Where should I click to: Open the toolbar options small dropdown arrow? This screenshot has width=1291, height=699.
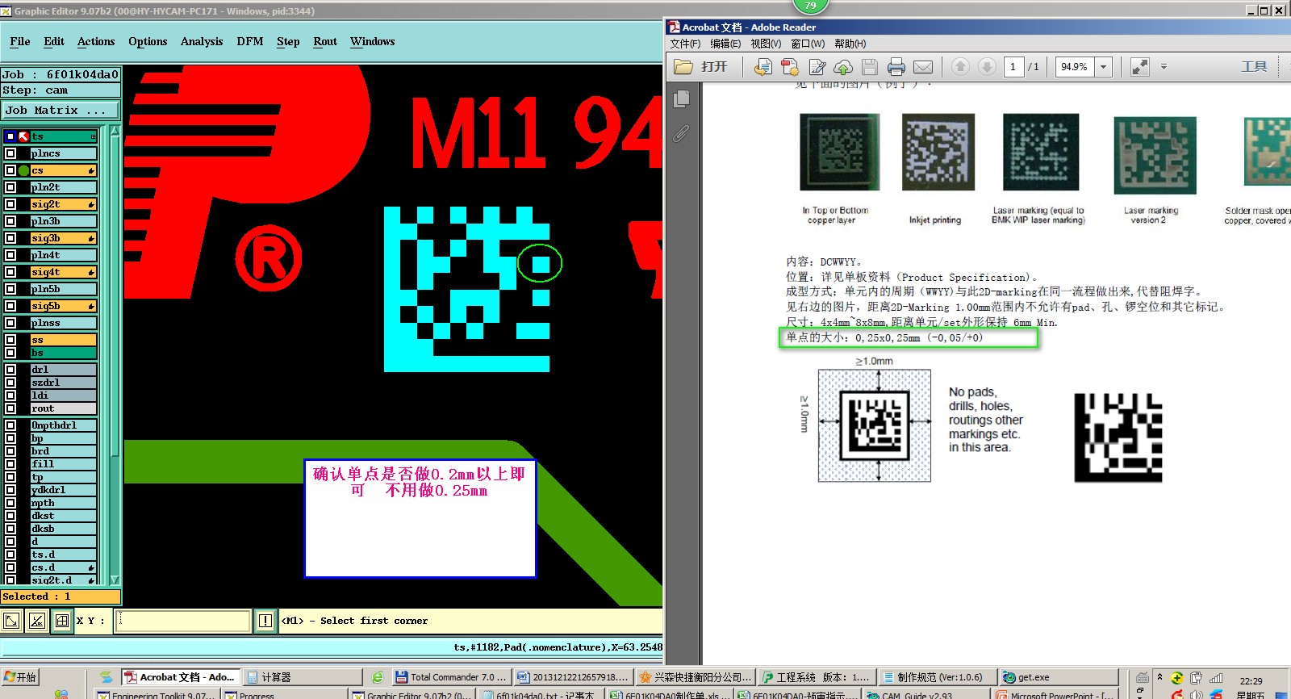pos(1164,67)
